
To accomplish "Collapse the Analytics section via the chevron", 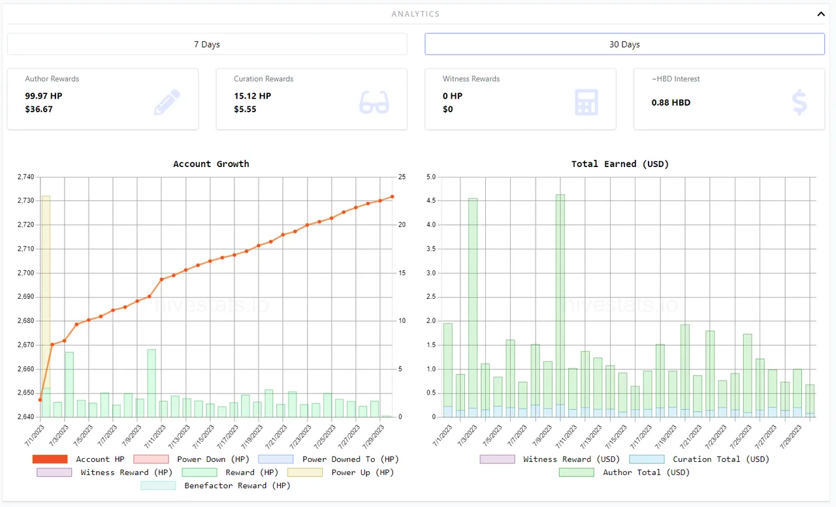I will click(x=821, y=13).
